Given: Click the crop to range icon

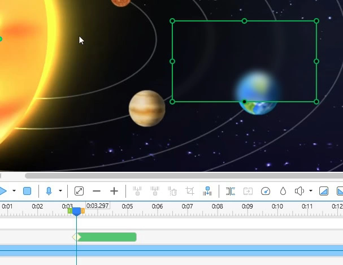Looking at the screenshot, I should tap(190, 191).
